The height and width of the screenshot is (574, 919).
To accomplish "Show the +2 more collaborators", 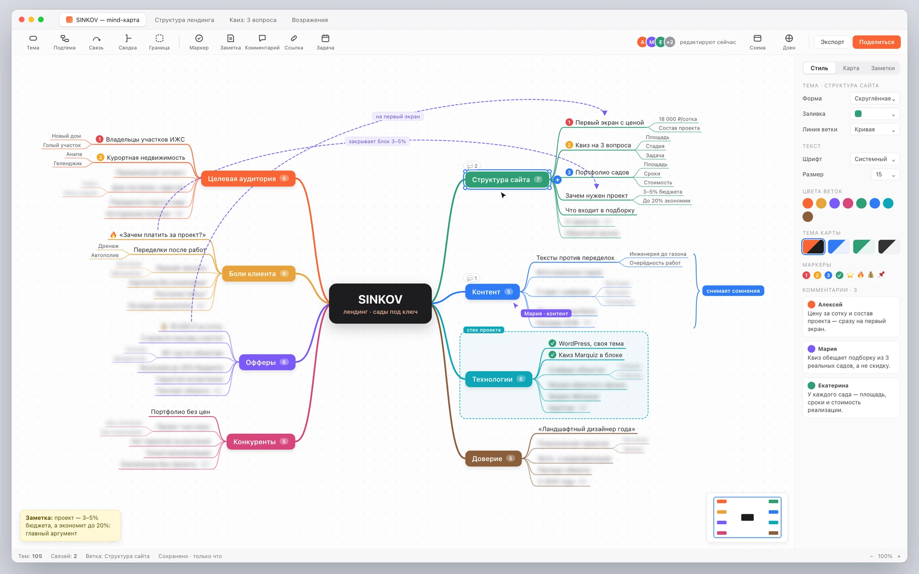I will point(670,42).
